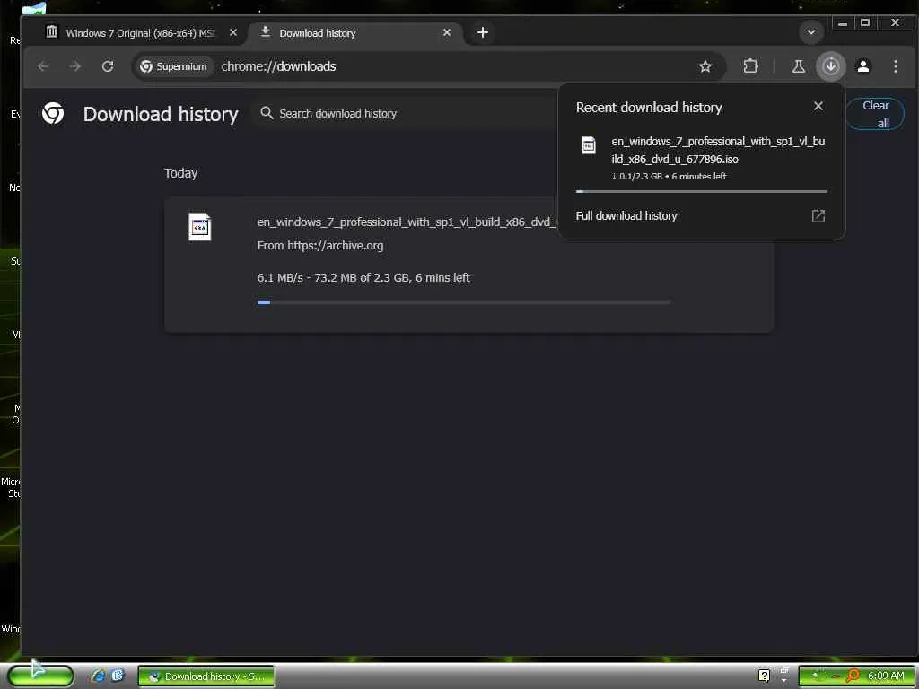919x689 pixels.
Task: Toggle the Downloads toolbar icon
Action: pyautogui.click(x=830, y=66)
